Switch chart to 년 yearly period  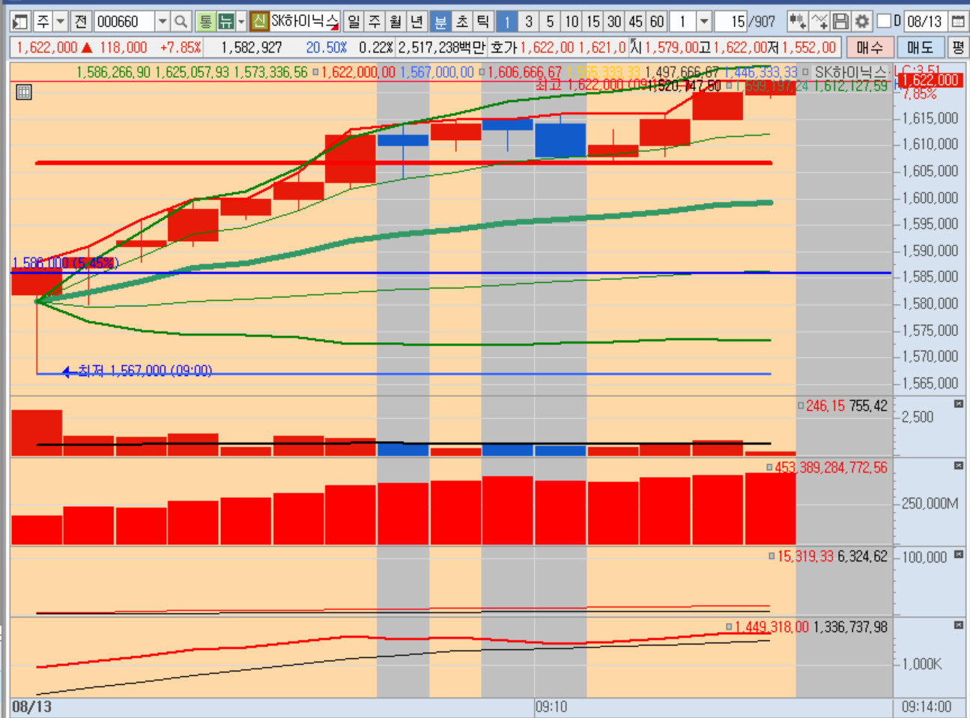point(417,22)
